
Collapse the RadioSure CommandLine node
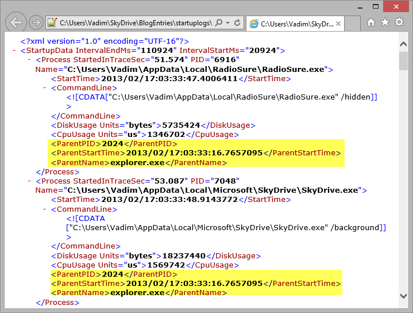45,87
